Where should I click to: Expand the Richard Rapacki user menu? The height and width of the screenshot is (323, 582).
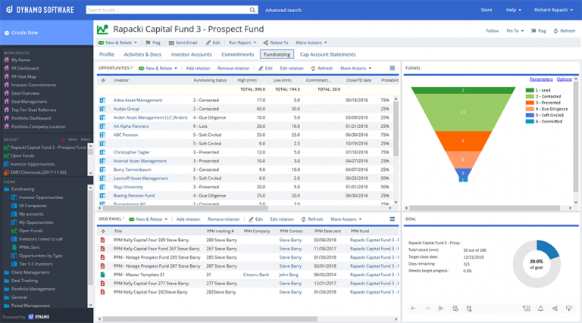(553, 10)
